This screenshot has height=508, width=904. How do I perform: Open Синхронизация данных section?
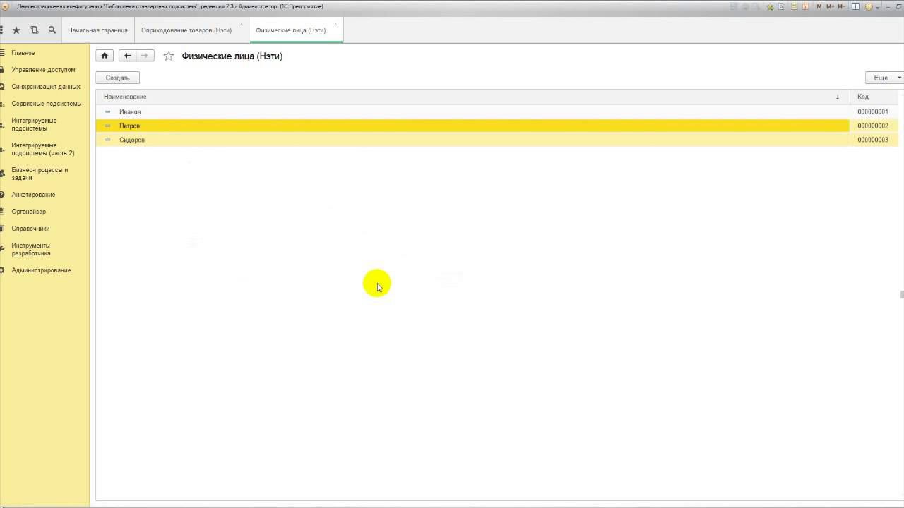(x=45, y=87)
